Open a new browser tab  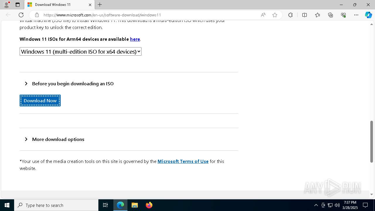click(100, 5)
